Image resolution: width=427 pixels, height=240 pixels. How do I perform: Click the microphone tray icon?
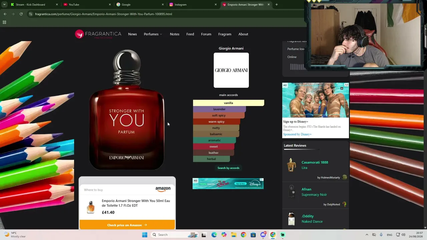tap(381, 235)
